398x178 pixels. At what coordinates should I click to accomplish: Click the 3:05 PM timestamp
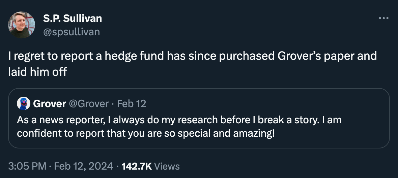[27, 166]
